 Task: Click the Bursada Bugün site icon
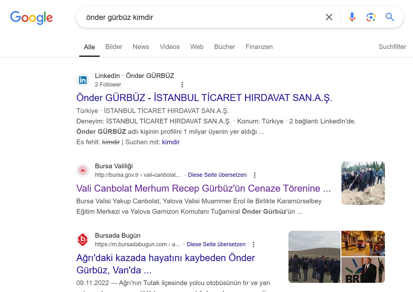(83, 240)
